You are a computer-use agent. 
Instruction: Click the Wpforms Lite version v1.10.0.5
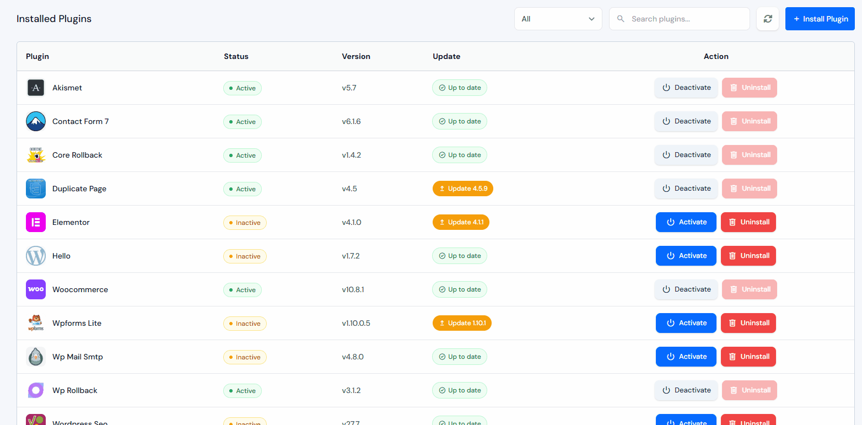pyautogui.click(x=356, y=323)
